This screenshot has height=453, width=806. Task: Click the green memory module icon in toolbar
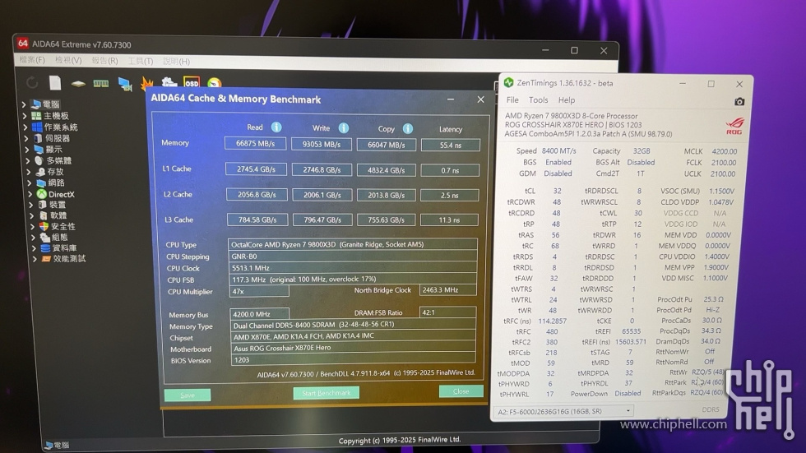pos(100,83)
